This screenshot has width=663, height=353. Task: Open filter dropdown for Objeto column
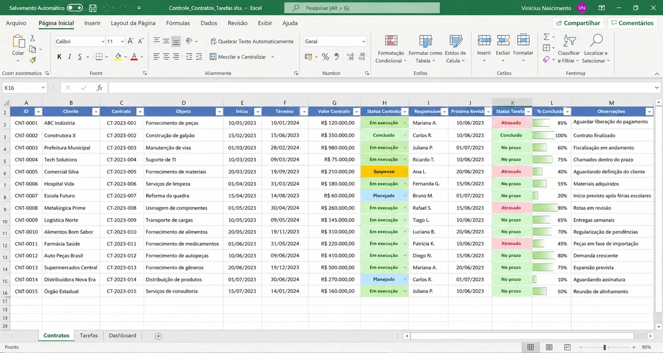tap(219, 112)
